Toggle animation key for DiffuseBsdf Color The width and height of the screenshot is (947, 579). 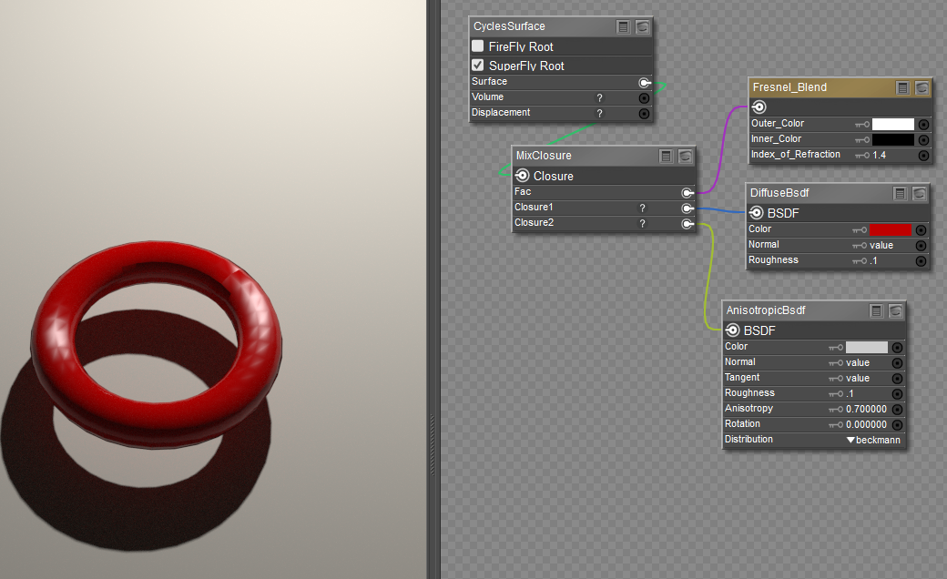860,230
